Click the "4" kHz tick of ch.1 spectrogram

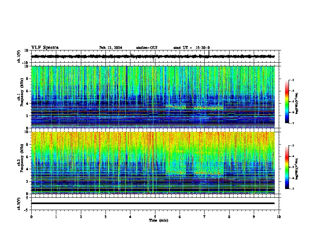(x=27, y=104)
